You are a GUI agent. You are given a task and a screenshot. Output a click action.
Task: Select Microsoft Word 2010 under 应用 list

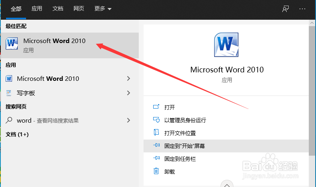coord(70,78)
